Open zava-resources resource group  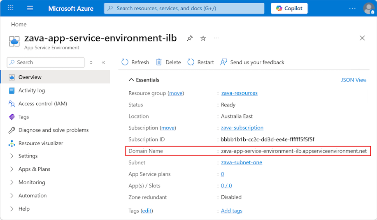click(x=239, y=93)
